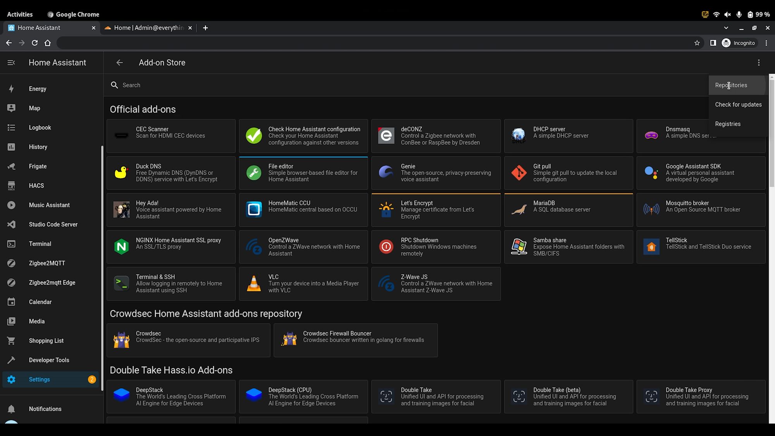
Task: Click the HomeMatic CCU icon
Action: (x=254, y=210)
